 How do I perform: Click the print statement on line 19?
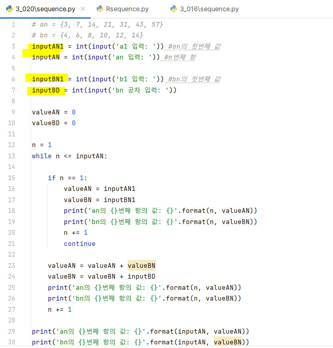coord(160,222)
